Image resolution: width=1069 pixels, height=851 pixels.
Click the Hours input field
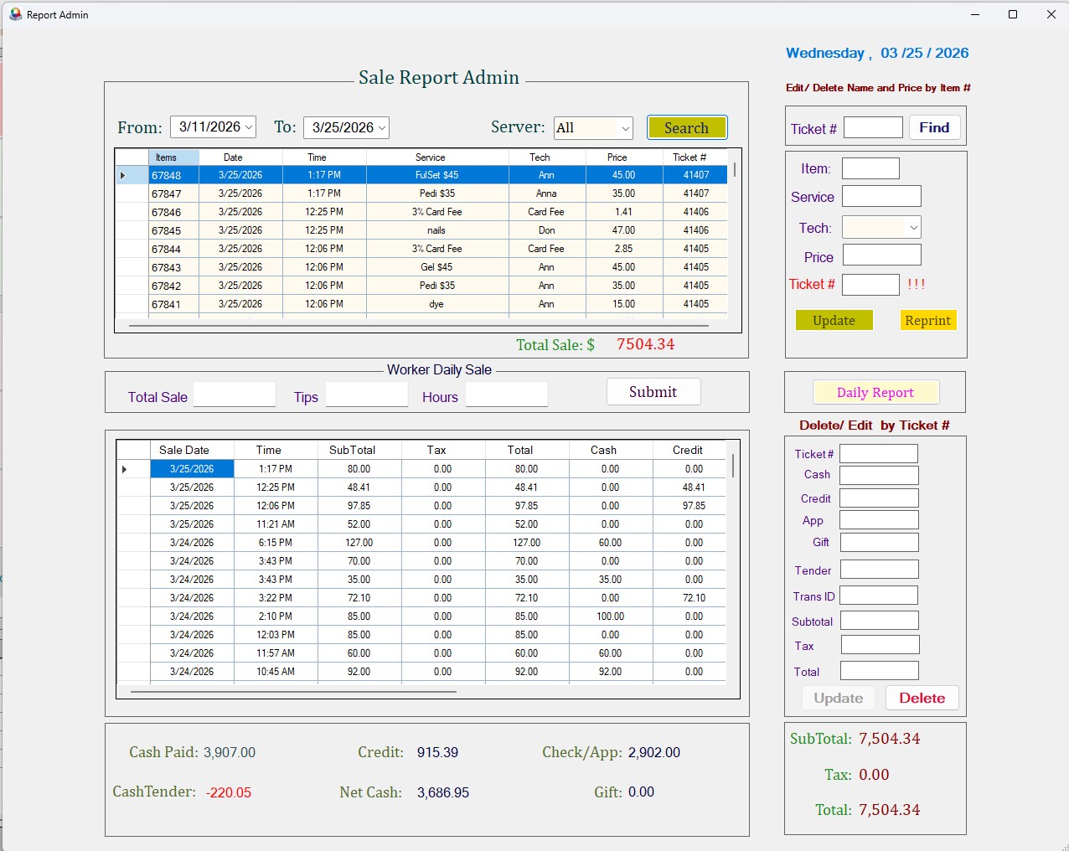(x=506, y=394)
